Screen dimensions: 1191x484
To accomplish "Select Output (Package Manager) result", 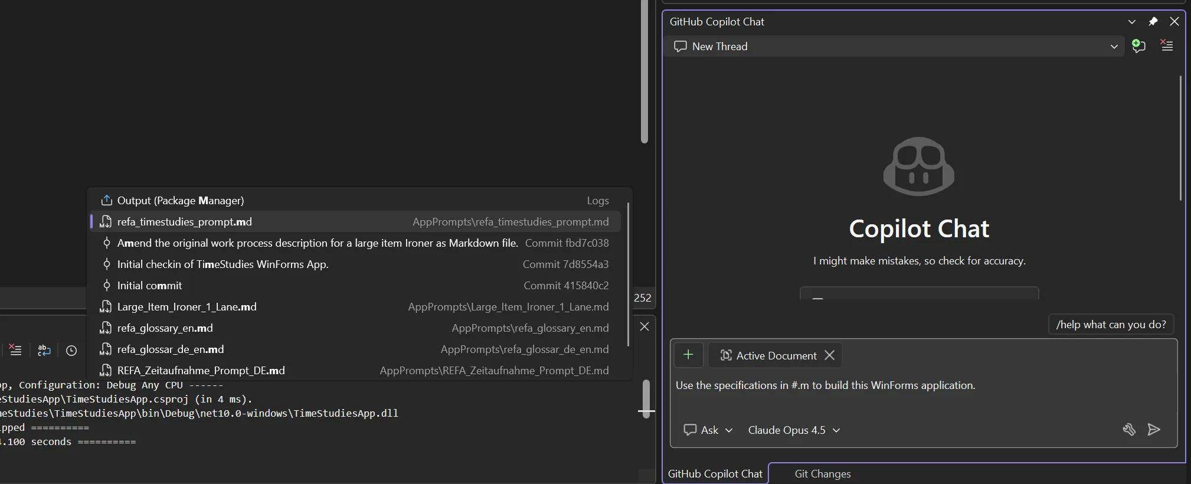I will tap(356, 201).
